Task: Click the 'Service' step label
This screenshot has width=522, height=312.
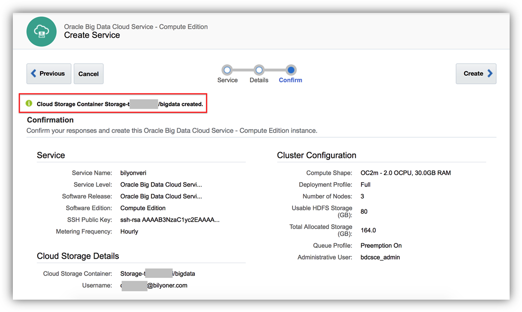Action: [228, 80]
